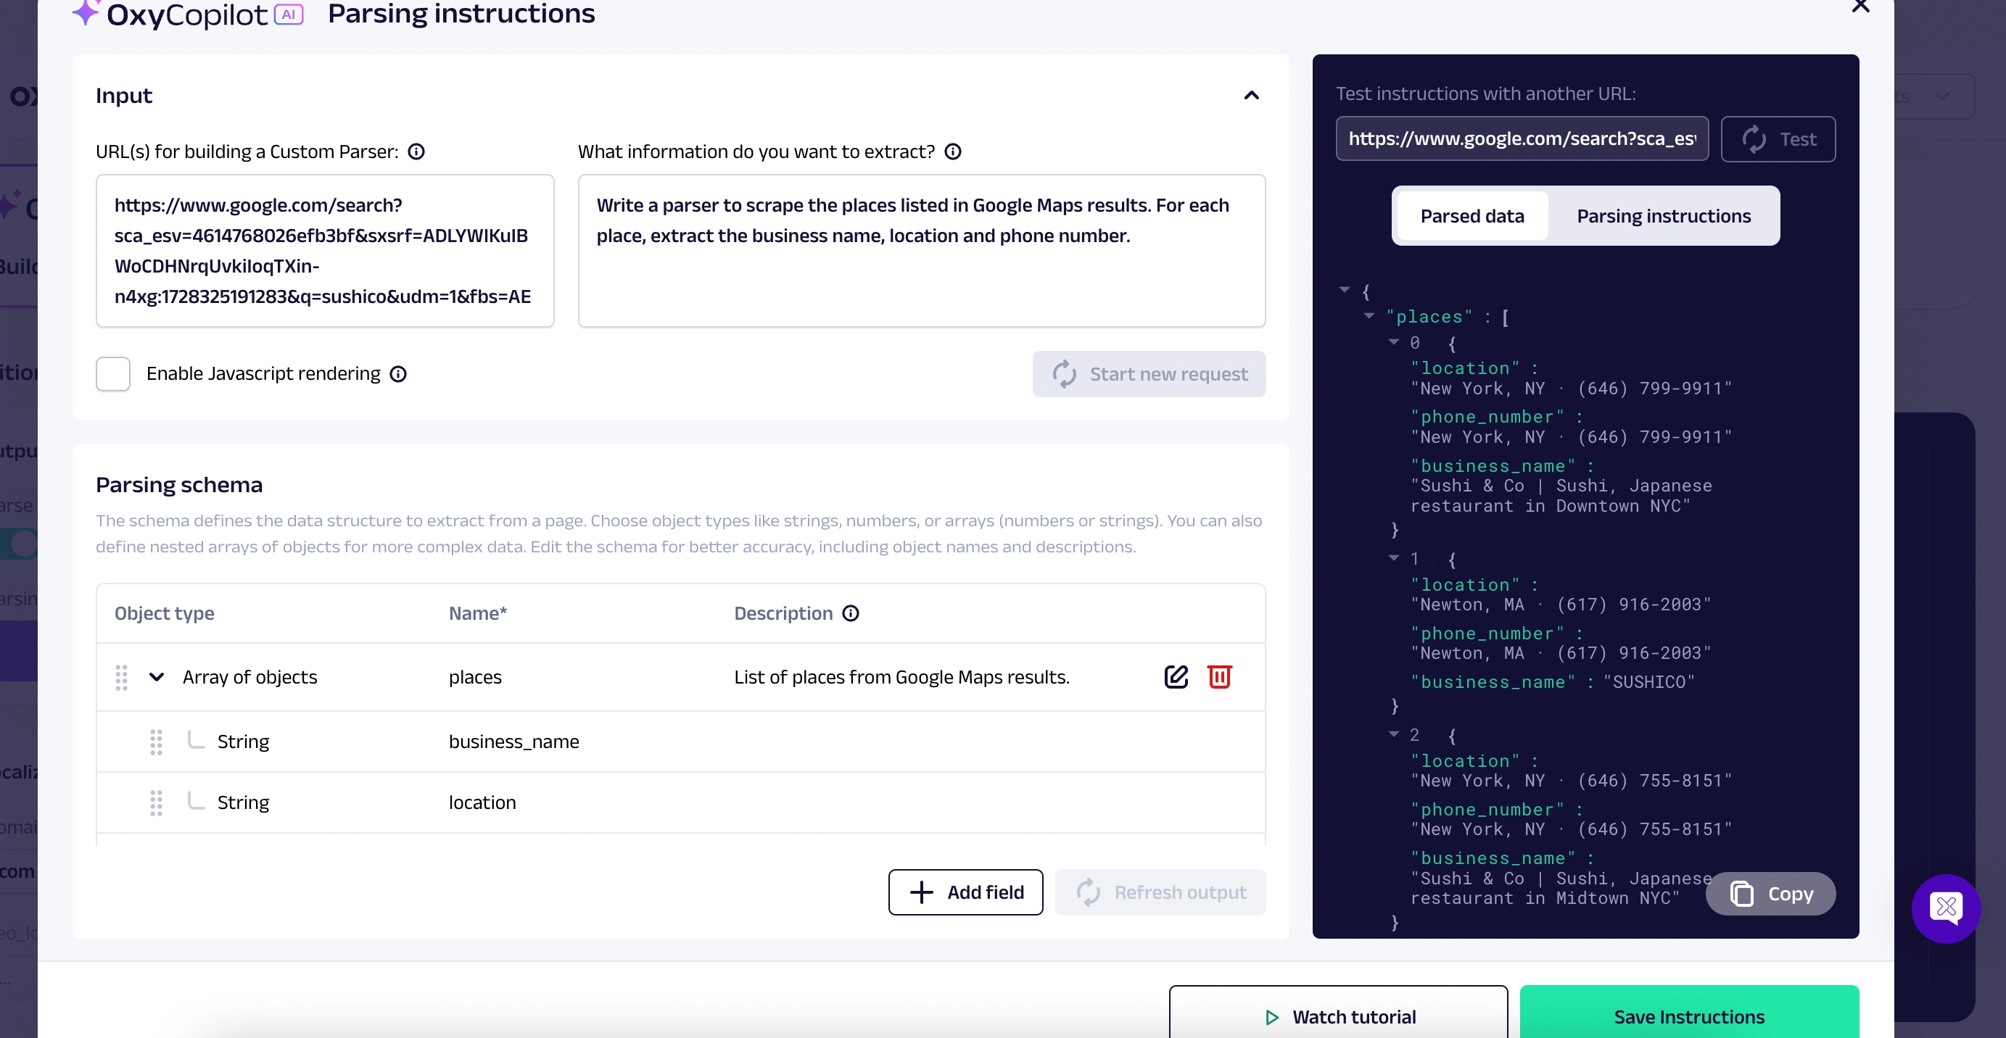Grab drag handle of business_name row

156,742
